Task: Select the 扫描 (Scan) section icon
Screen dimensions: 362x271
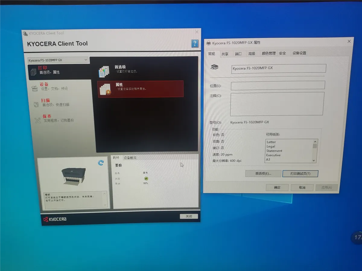Action: click(36, 104)
